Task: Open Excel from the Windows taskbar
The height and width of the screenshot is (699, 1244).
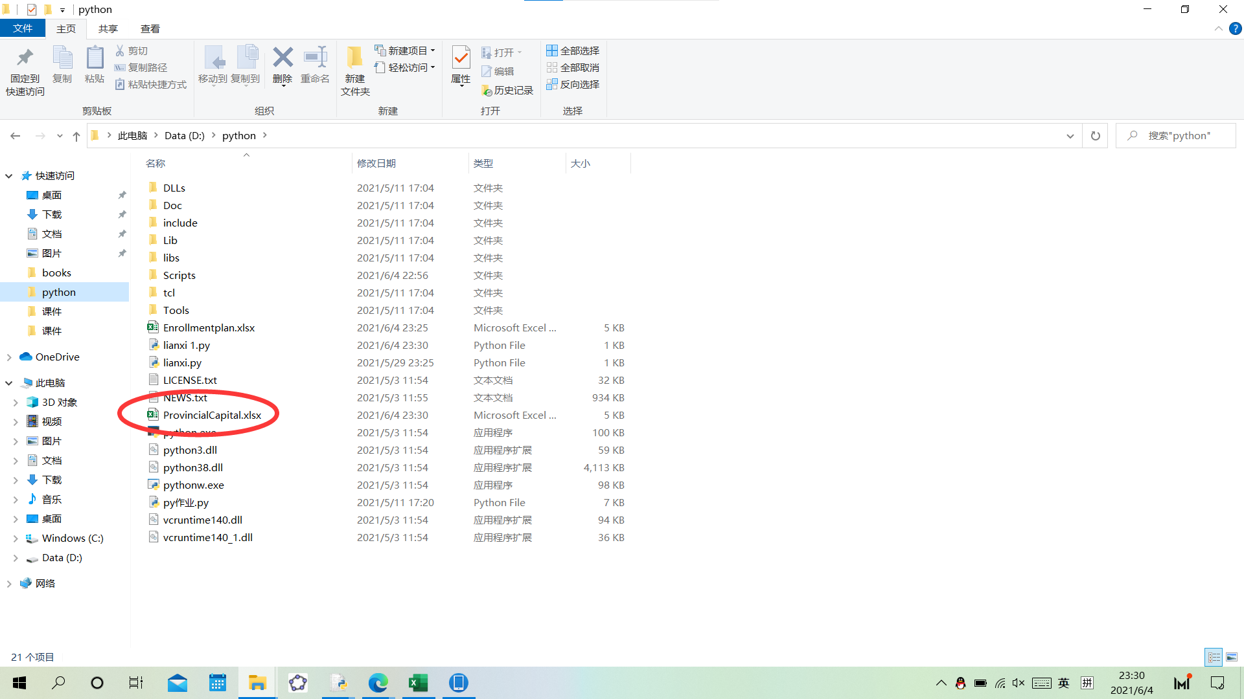Action: (x=419, y=683)
